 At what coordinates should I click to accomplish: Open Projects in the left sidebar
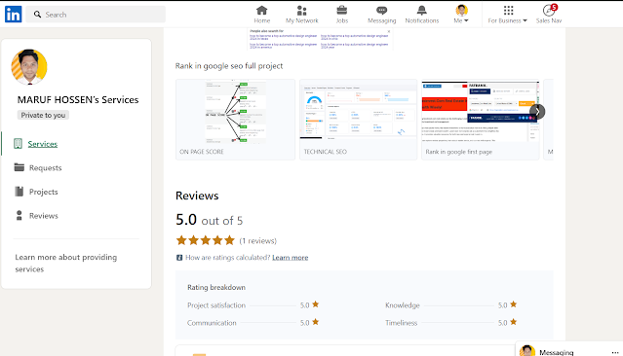coord(43,192)
